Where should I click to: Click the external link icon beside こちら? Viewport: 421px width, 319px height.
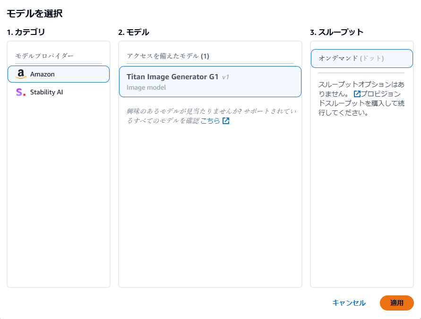(x=226, y=121)
